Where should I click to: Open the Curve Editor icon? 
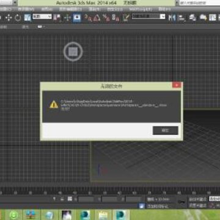[x=213, y=18]
